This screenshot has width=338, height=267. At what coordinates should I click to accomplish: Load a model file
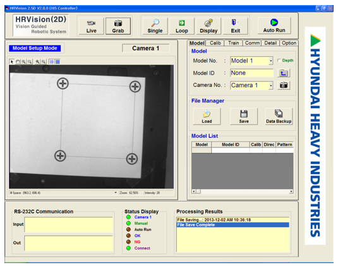tap(207, 116)
